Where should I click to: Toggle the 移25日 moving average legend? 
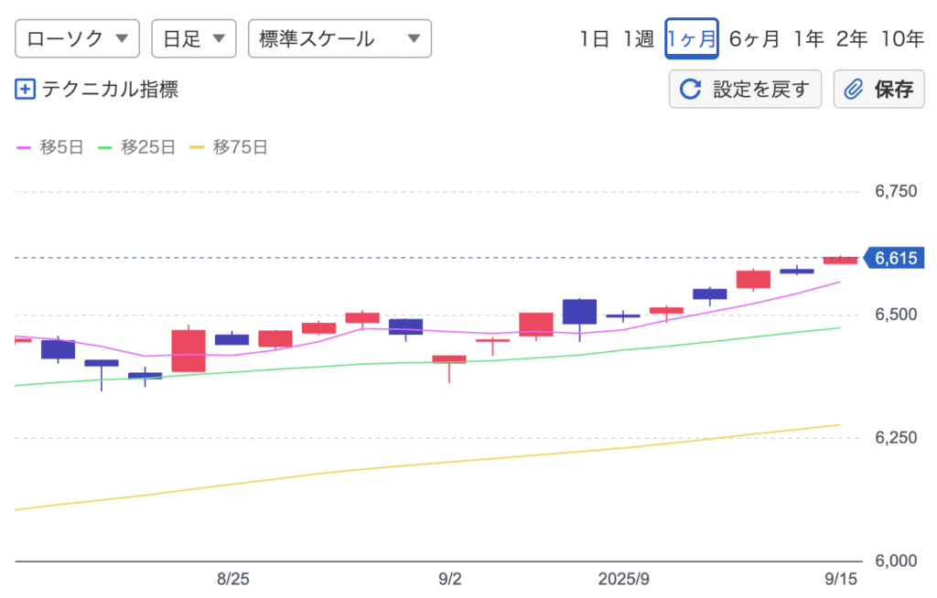pos(137,147)
